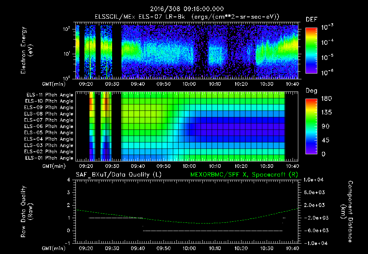The height and width of the screenshot is (254, 368).
Task: Click '10^-6' DEF color bar tick
Action: click(x=327, y=72)
